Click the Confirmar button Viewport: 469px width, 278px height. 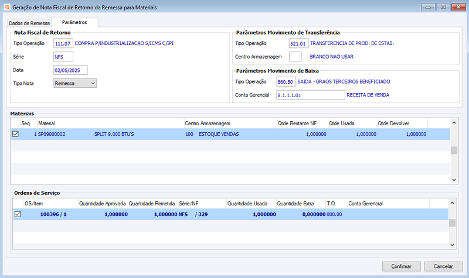[402, 266]
